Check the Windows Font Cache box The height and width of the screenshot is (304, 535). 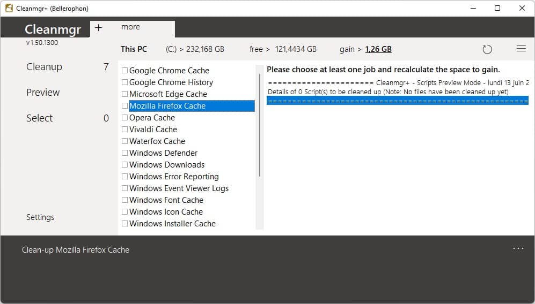point(124,200)
